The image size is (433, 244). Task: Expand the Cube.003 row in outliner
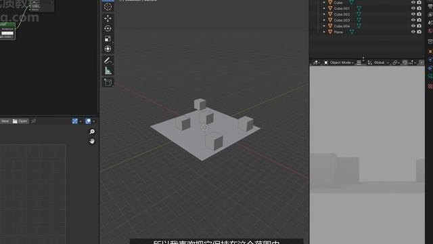tap(324, 20)
